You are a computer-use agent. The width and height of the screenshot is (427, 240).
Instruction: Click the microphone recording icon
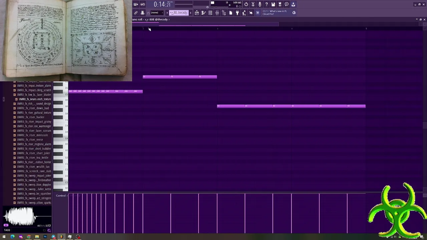click(260, 4)
